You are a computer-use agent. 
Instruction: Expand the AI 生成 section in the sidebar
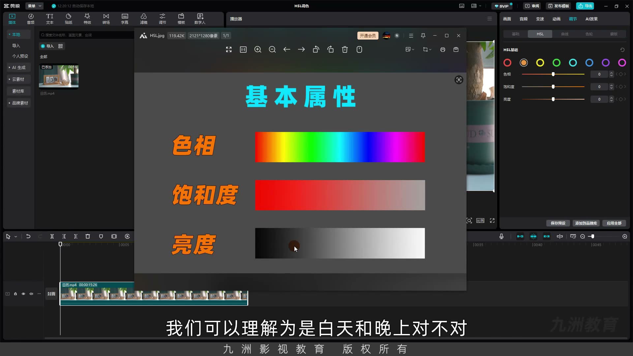pyautogui.click(x=19, y=67)
